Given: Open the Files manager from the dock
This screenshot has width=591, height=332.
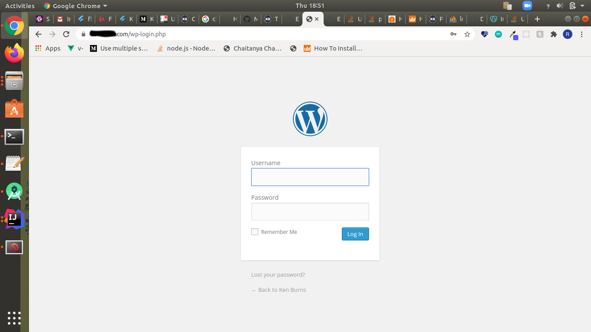Looking at the screenshot, I should tap(14, 81).
